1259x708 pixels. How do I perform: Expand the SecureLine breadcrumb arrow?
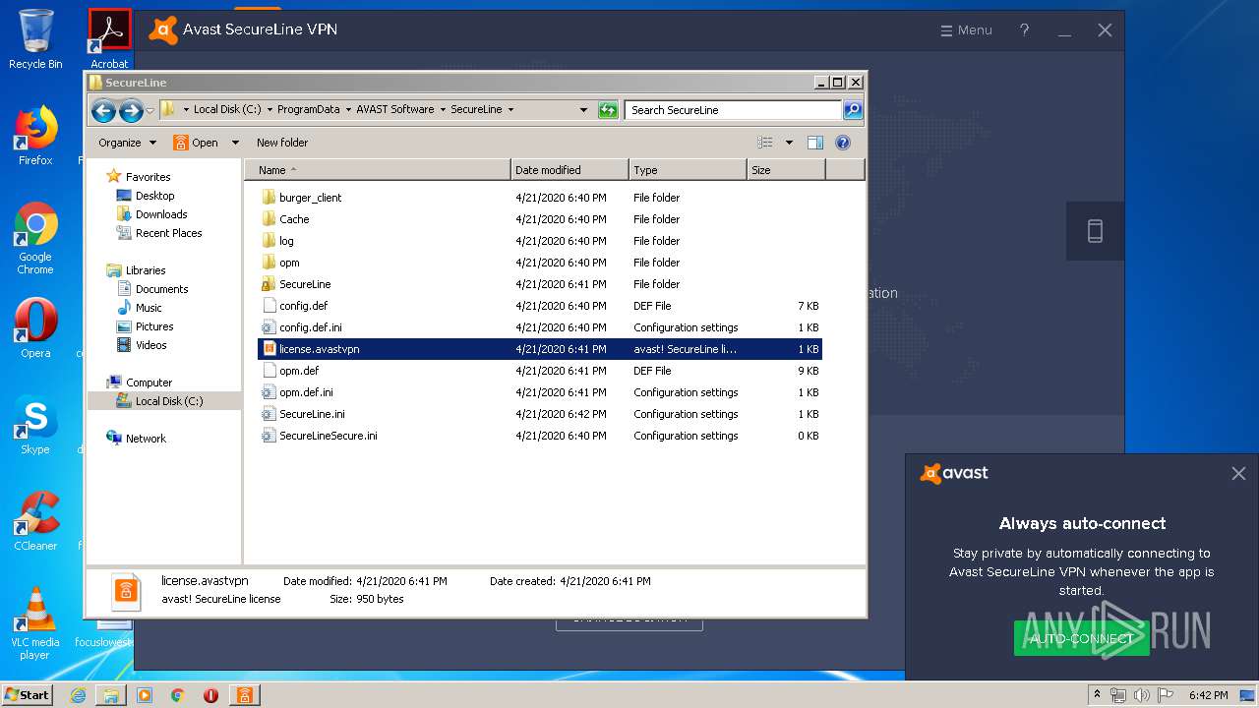pos(510,109)
